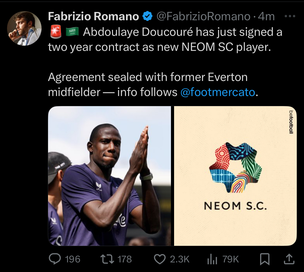Open view analytics bar chart icon
Screen dimensions: 304x272
tap(212, 259)
